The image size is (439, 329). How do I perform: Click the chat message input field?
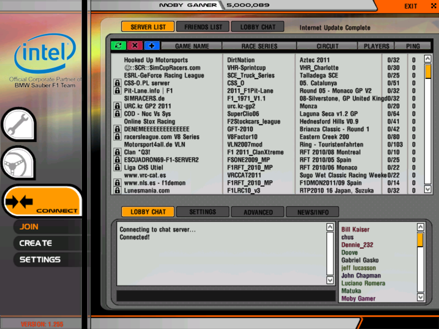(226, 295)
